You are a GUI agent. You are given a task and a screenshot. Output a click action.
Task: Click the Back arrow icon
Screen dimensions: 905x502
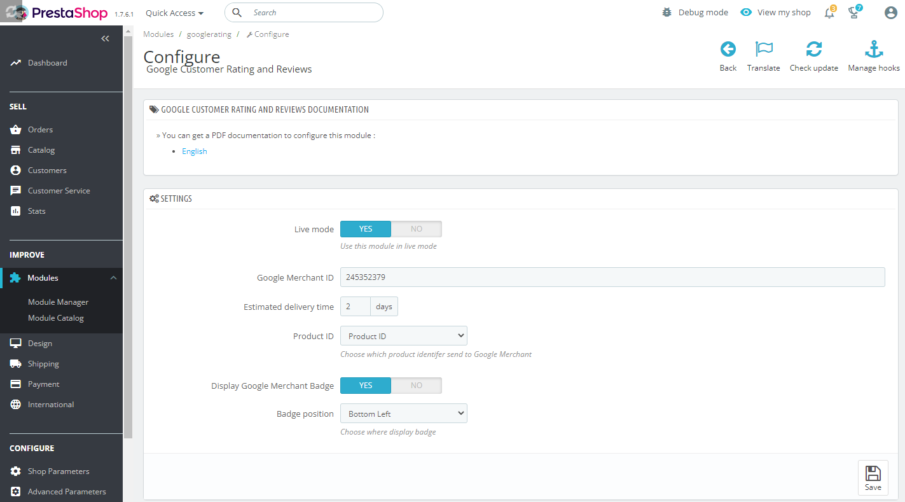[x=728, y=49]
